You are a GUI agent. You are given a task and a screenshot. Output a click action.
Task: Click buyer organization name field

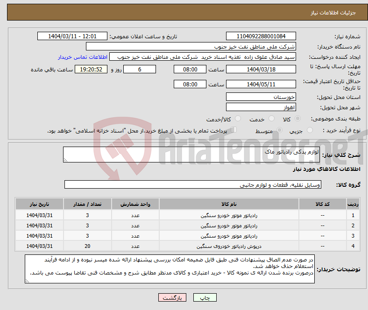click(x=191, y=47)
